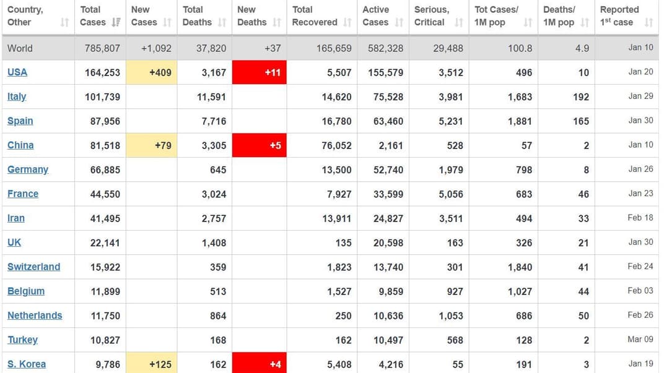The height and width of the screenshot is (373, 664).
Task: Click sort icon next to Total Recovered
Action: pos(347,22)
